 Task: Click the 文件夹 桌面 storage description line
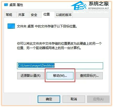47,26
